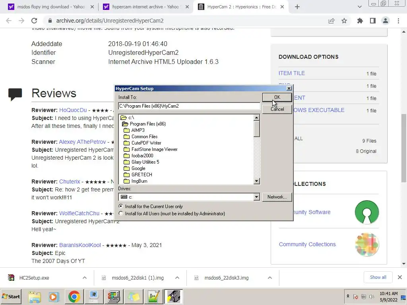The height and width of the screenshot is (305, 407).
Task: Expand HC2Setup.exe download options
Action: (x=85, y=278)
